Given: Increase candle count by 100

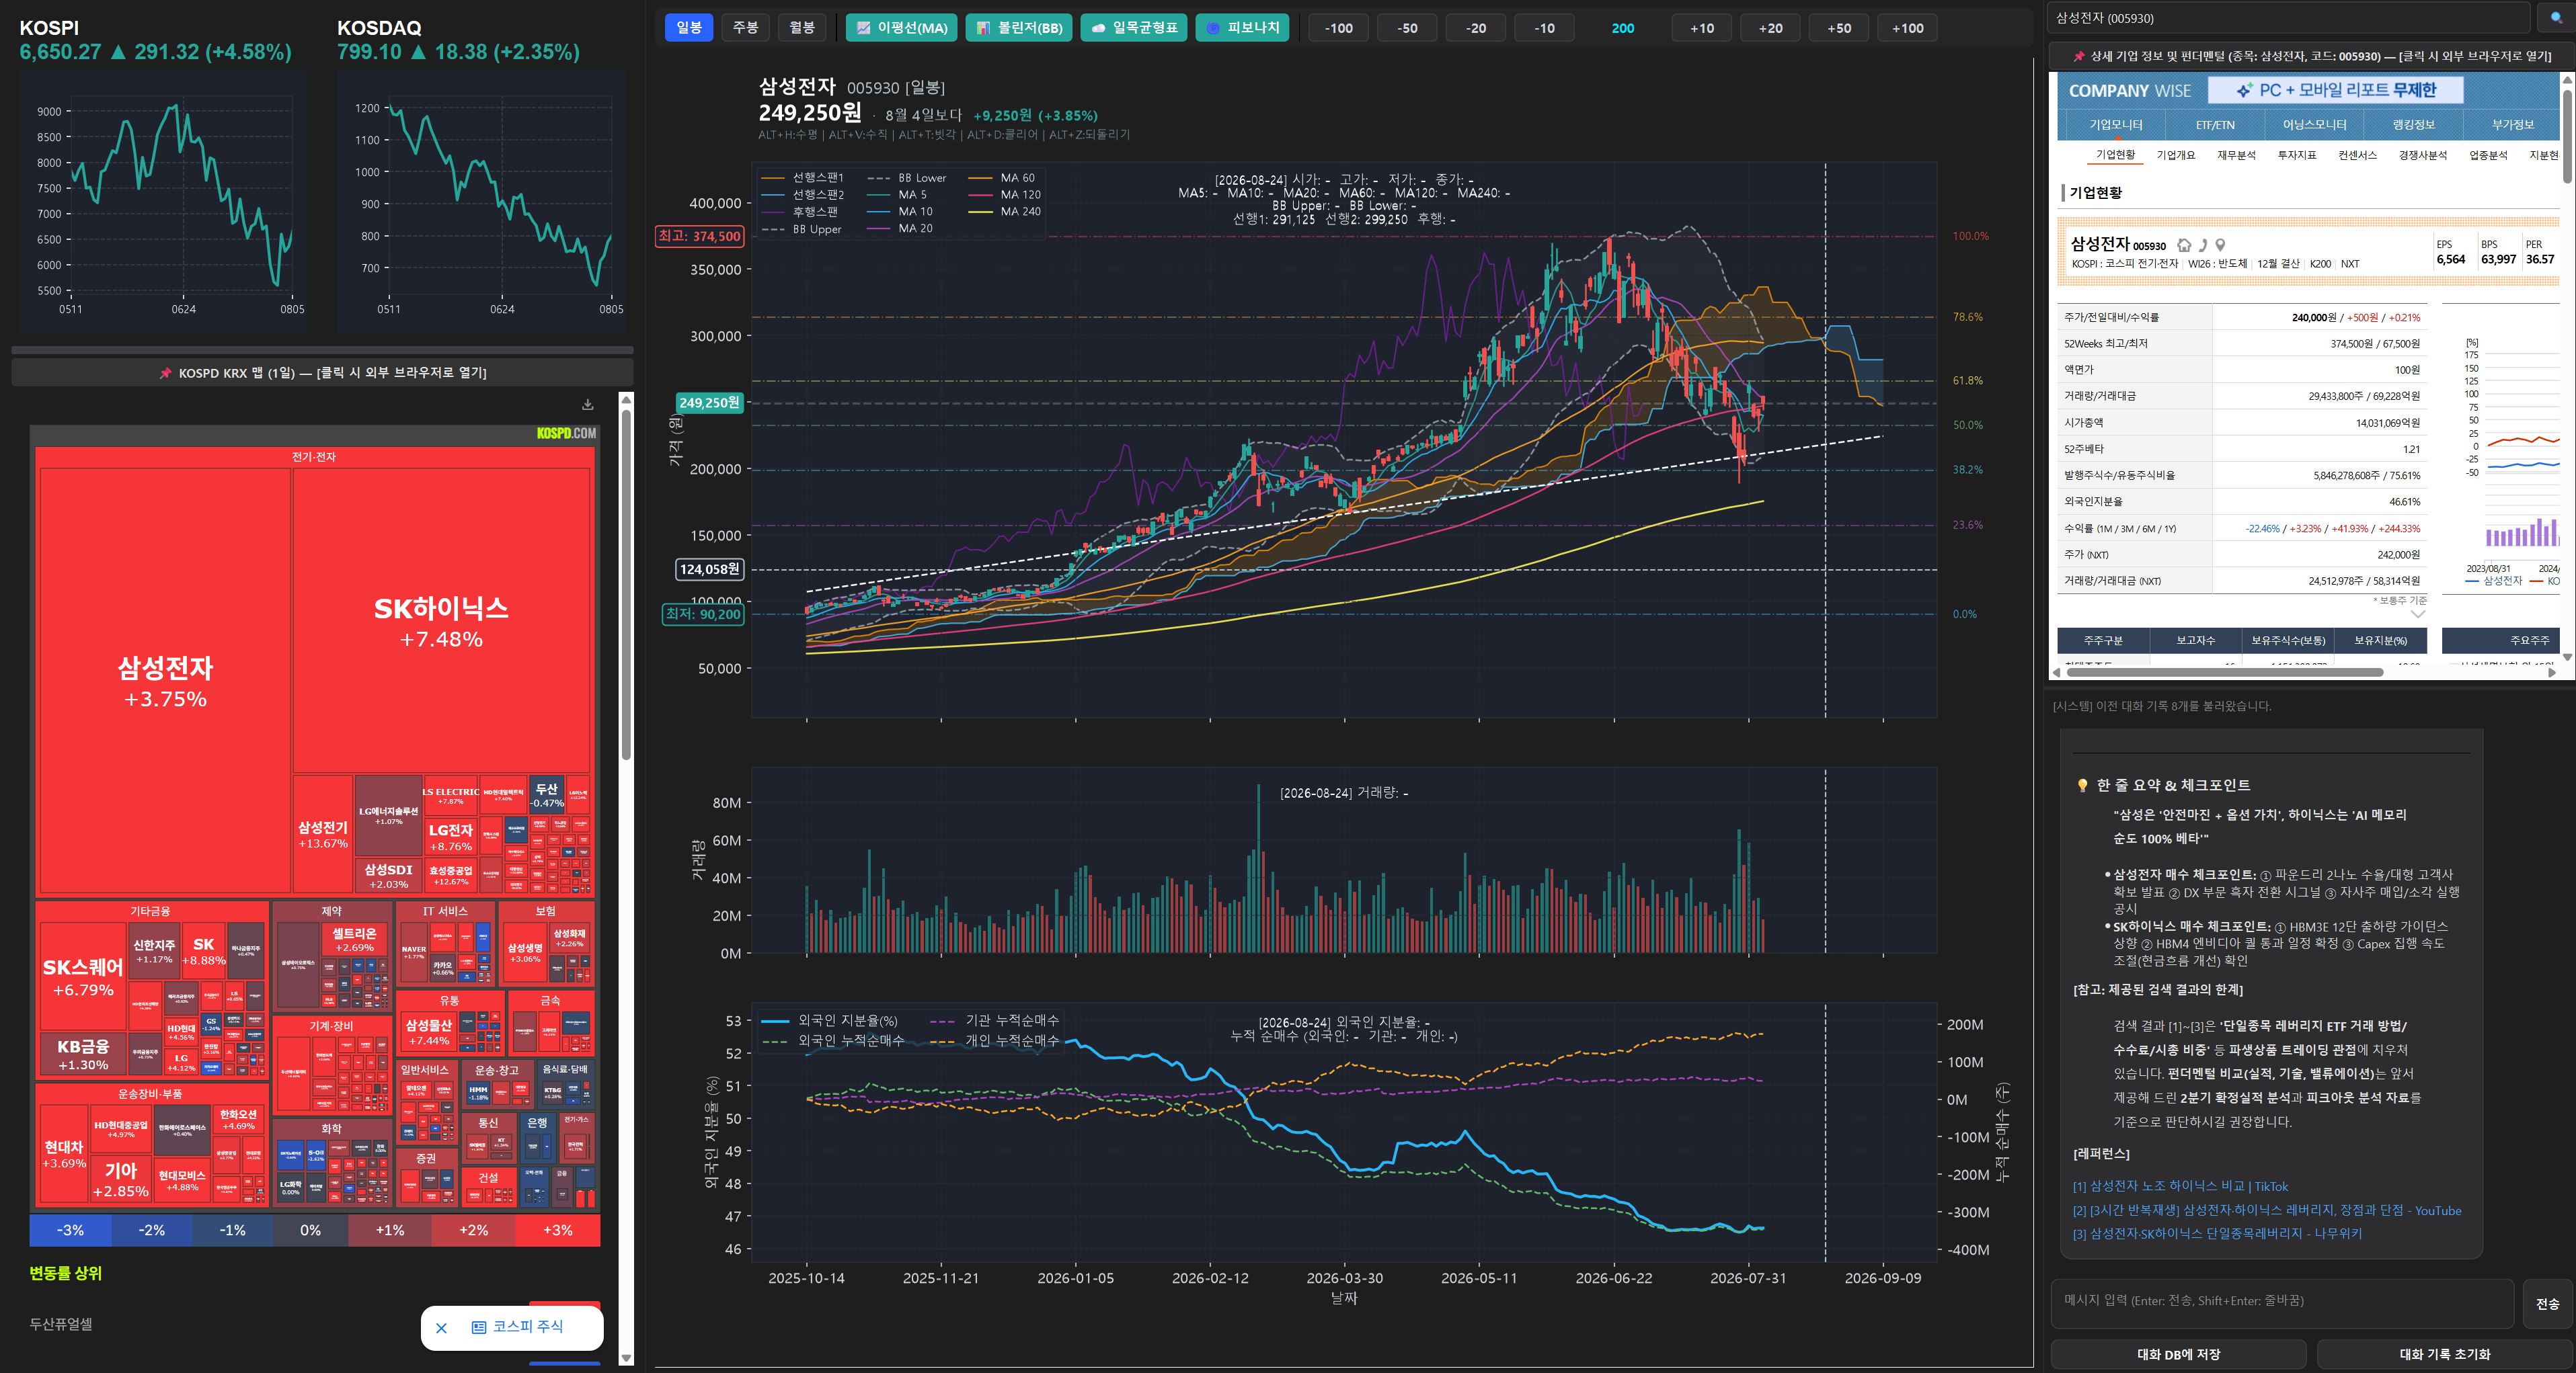Looking at the screenshot, I should click(x=1908, y=28).
